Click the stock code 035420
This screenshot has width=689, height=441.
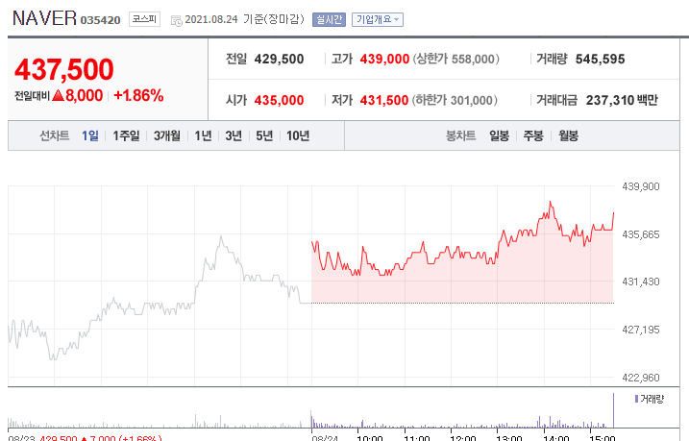coord(100,20)
